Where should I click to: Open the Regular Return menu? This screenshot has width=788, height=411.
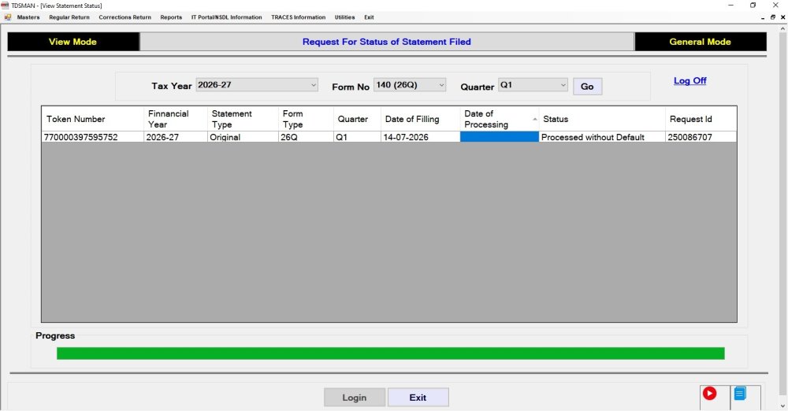coord(69,17)
